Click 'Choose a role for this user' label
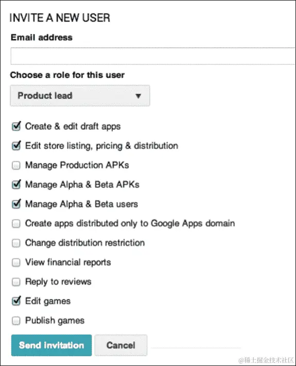 [67, 75]
